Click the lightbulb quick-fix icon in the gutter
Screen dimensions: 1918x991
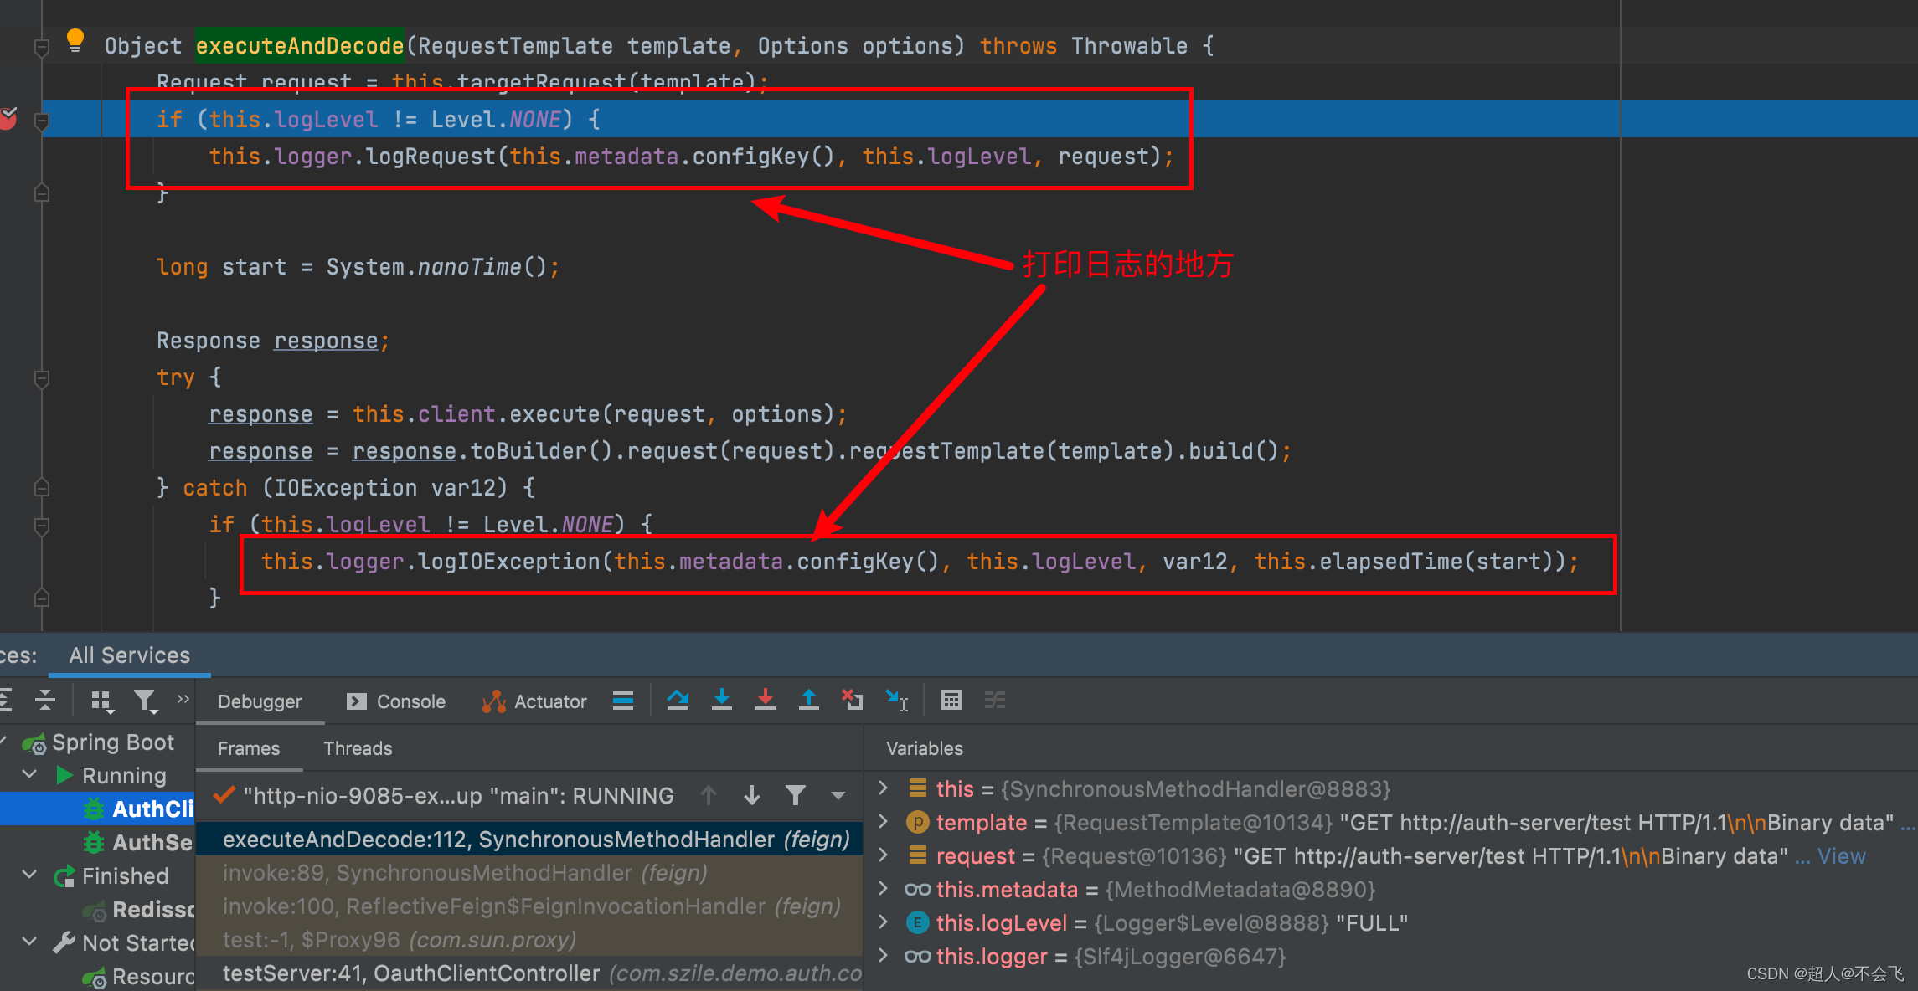(x=75, y=39)
